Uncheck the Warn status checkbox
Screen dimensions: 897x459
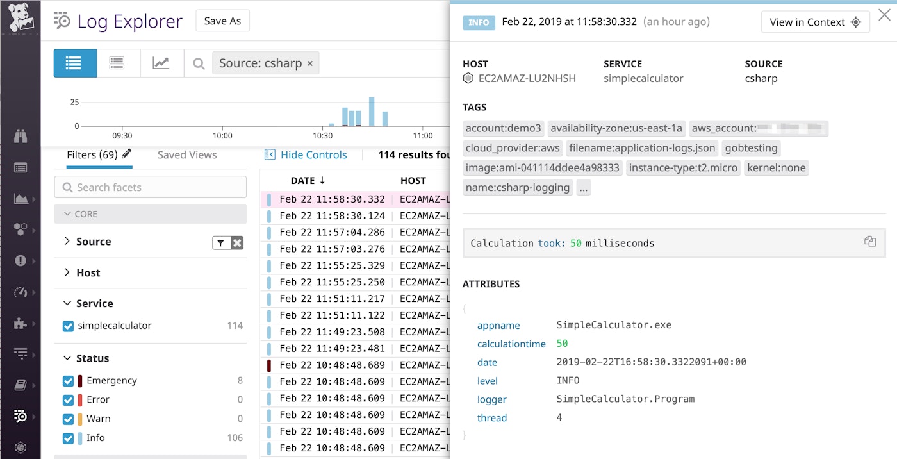tap(68, 419)
